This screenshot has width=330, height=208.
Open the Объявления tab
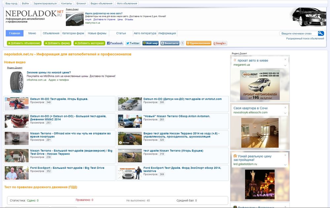51,33
